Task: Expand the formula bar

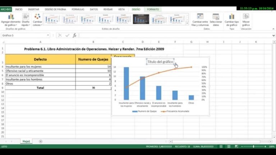Action: coord(273,36)
